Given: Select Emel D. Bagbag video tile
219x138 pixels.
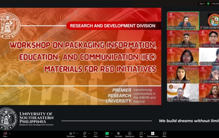Looking at the screenshot, I should pos(183,92).
